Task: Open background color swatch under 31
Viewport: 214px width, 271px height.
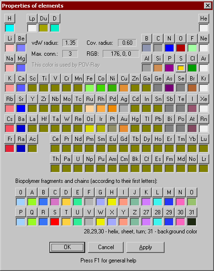Action: click(x=192, y=222)
